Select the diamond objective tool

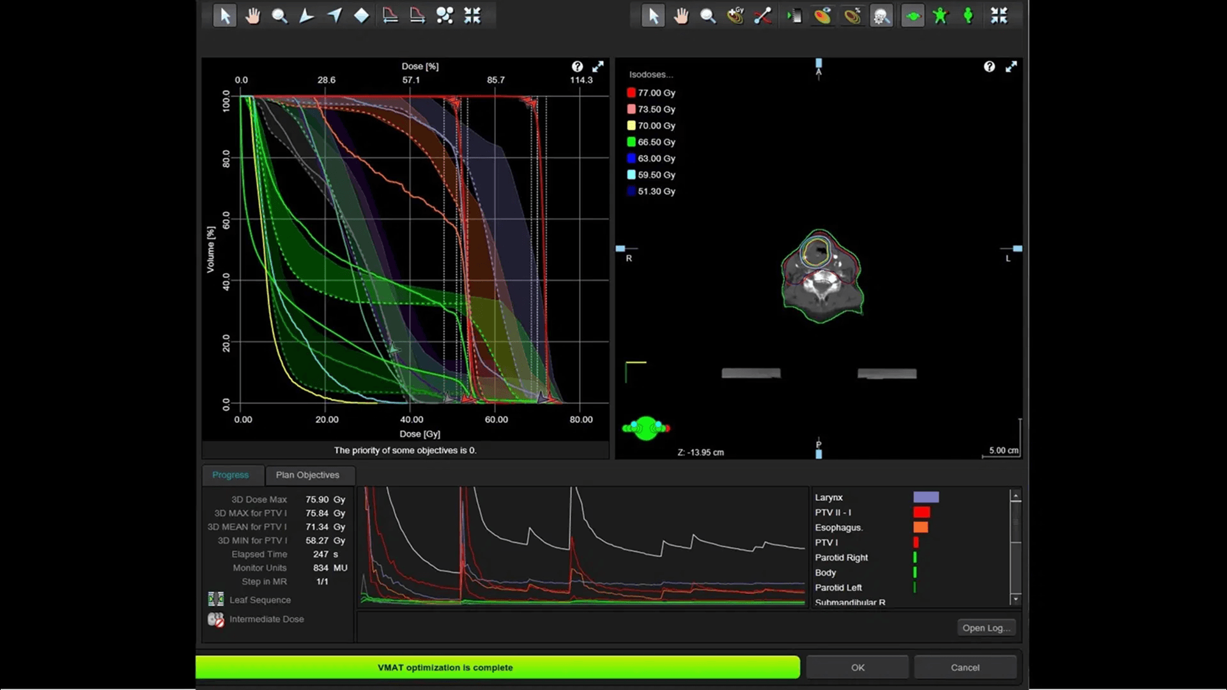[x=361, y=16]
